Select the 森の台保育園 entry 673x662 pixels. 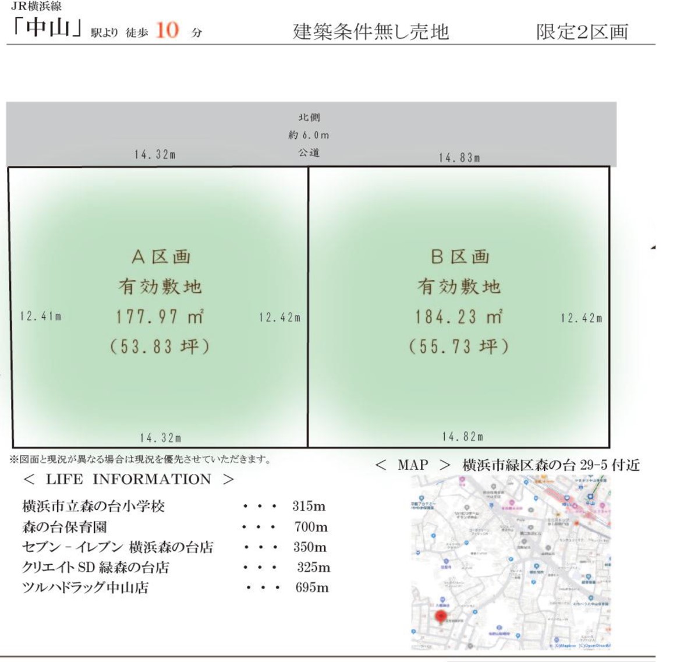[x=65, y=527]
